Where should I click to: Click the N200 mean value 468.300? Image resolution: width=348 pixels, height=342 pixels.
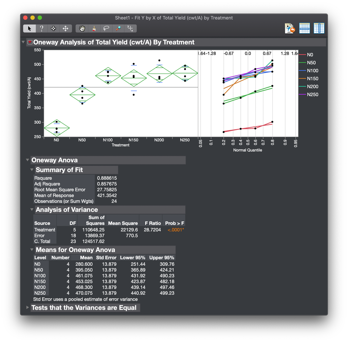(x=84, y=287)
